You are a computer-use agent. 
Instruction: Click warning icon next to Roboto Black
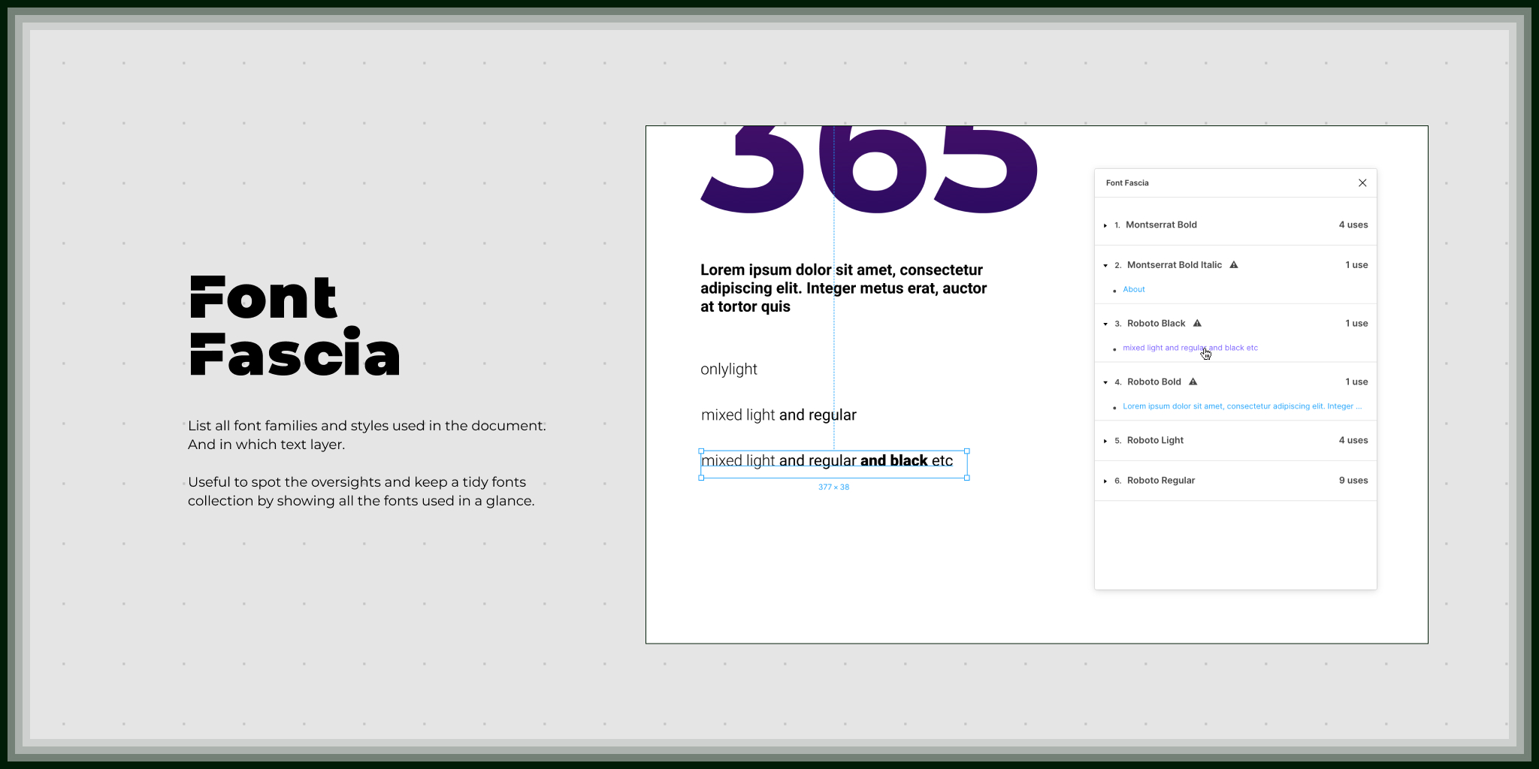1197,323
